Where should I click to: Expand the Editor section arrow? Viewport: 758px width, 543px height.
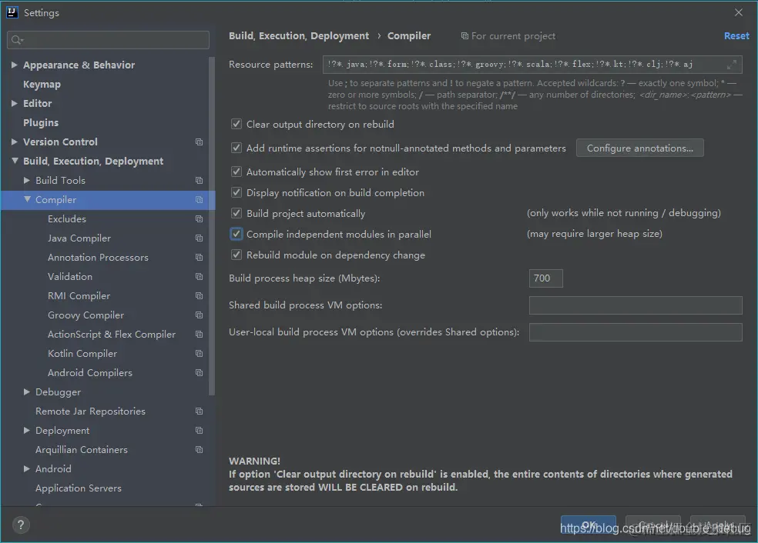click(15, 103)
